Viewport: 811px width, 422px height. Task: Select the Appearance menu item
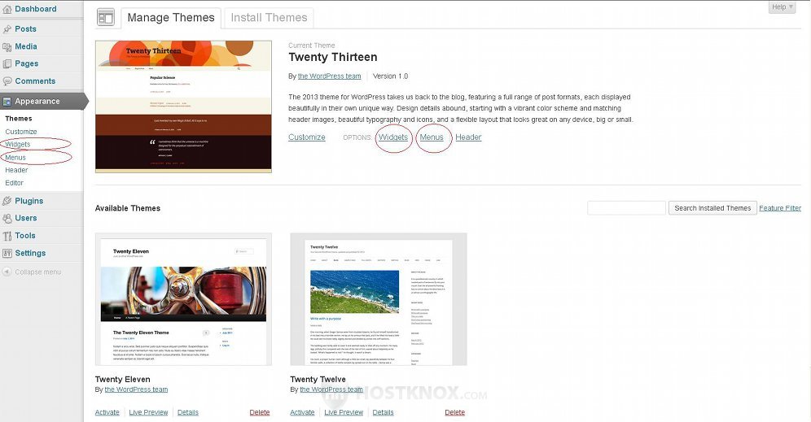pos(37,102)
